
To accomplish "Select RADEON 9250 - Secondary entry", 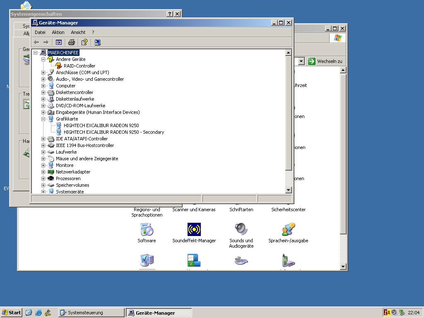I will point(114,132).
